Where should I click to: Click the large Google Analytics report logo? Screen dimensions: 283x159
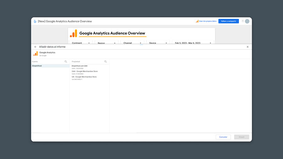tap(74, 33)
